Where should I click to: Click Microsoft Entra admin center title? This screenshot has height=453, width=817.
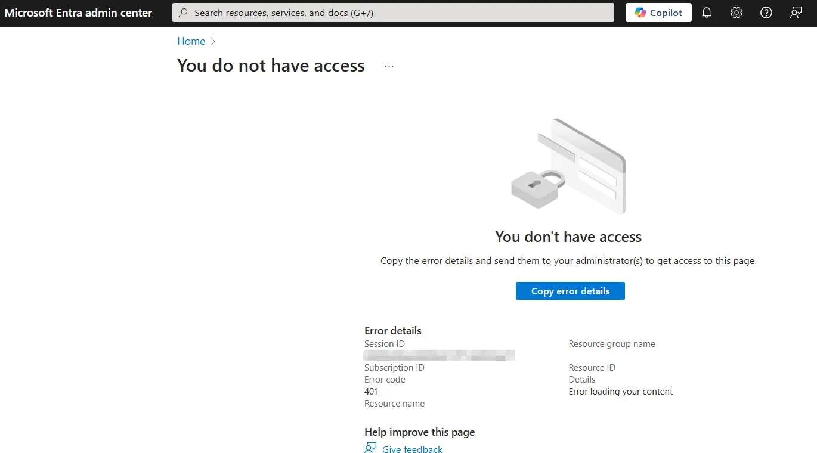tap(78, 13)
